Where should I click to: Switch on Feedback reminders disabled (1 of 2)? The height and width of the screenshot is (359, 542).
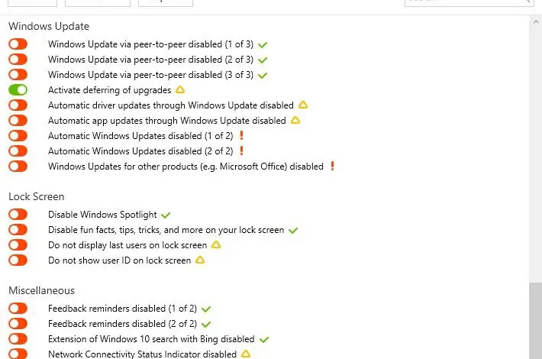point(18,309)
